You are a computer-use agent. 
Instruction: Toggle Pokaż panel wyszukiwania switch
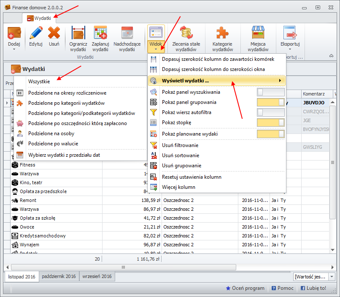pos(270,92)
